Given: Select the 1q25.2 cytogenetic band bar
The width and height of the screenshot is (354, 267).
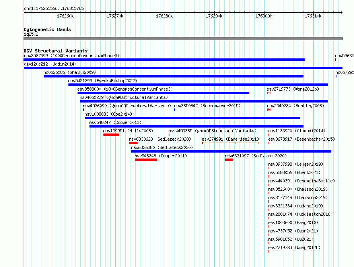Looking at the screenshot, I should 183,39.
